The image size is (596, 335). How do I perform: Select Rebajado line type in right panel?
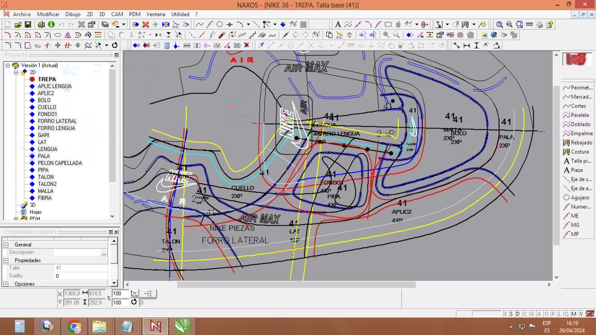click(x=578, y=142)
